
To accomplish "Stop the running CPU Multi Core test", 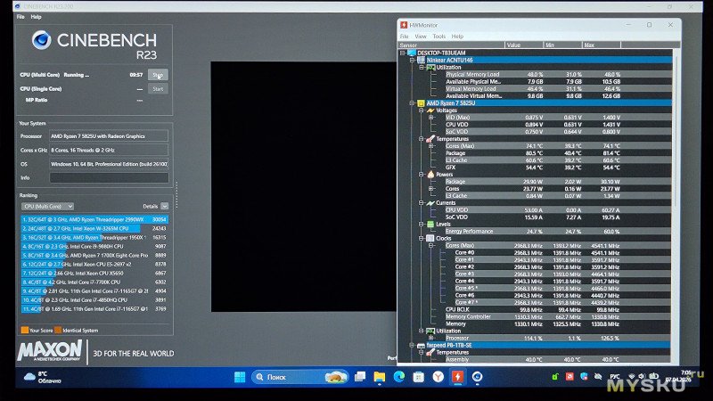I will [158, 76].
